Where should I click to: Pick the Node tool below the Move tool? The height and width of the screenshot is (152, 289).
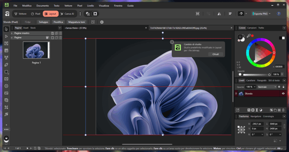click(6, 36)
